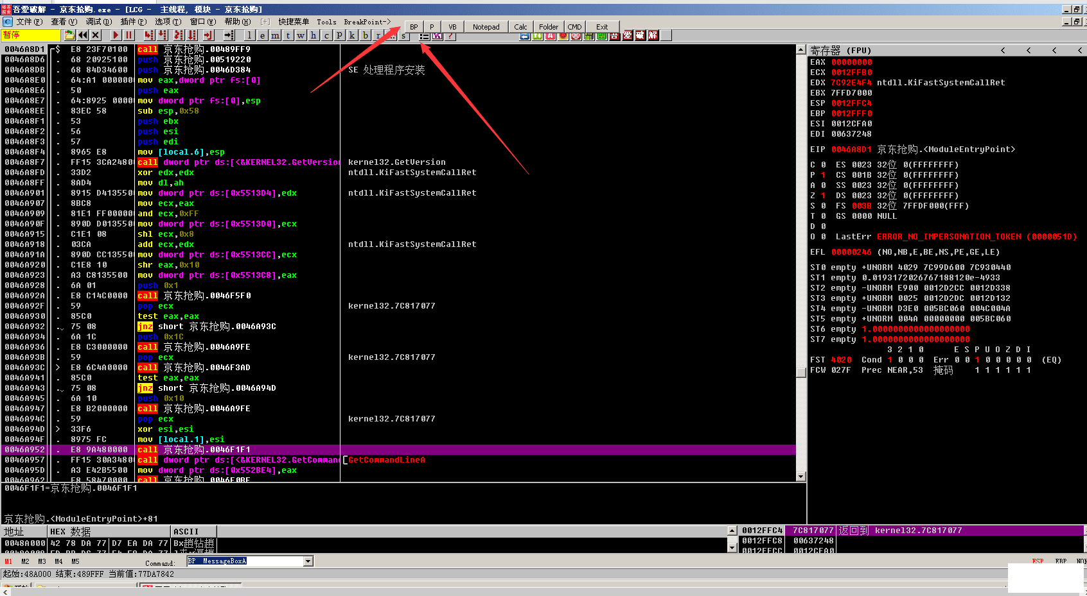This screenshot has width=1087, height=596.
Task: Click the green grid plugin icon
Action: [x=601, y=36]
